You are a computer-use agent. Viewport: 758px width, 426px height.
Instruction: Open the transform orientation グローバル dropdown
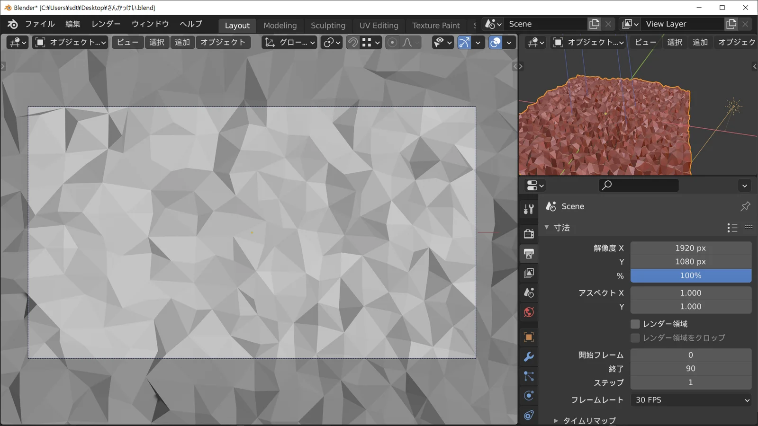289,42
